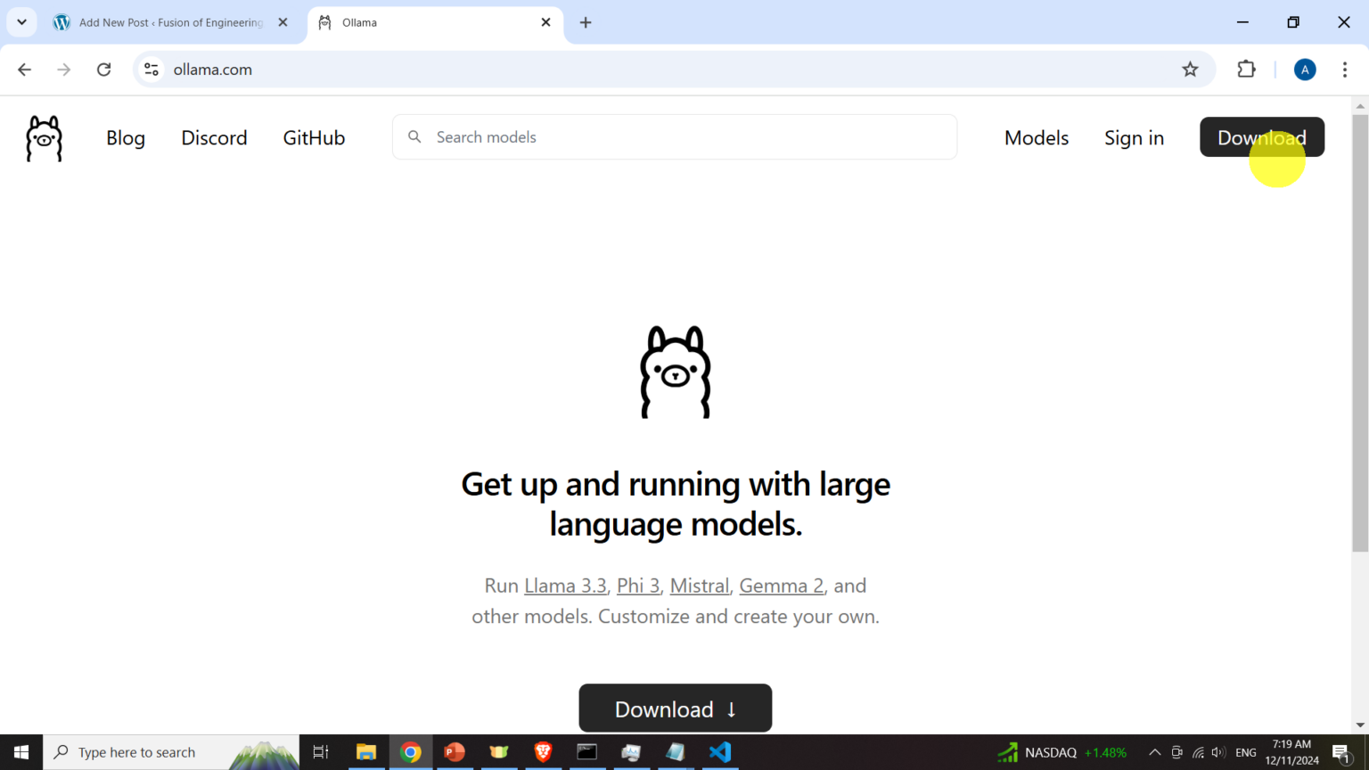Image resolution: width=1369 pixels, height=770 pixels.
Task: Open Task View on the taskbar
Action: click(321, 752)
